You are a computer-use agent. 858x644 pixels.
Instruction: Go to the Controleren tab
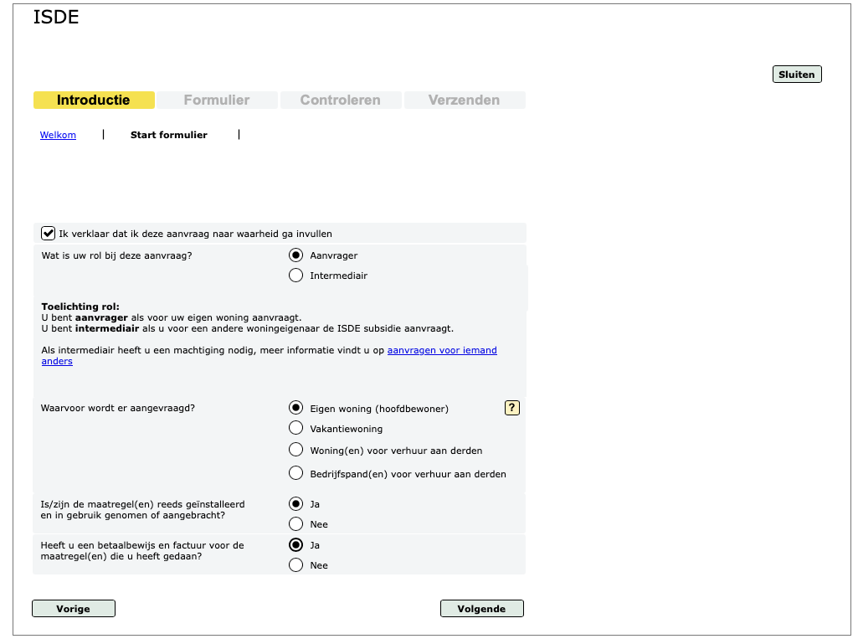click(x=340, y=100)
